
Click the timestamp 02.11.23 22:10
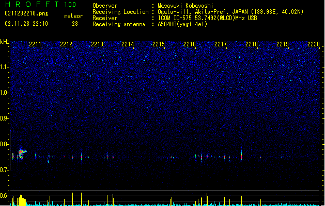(26, 24)
